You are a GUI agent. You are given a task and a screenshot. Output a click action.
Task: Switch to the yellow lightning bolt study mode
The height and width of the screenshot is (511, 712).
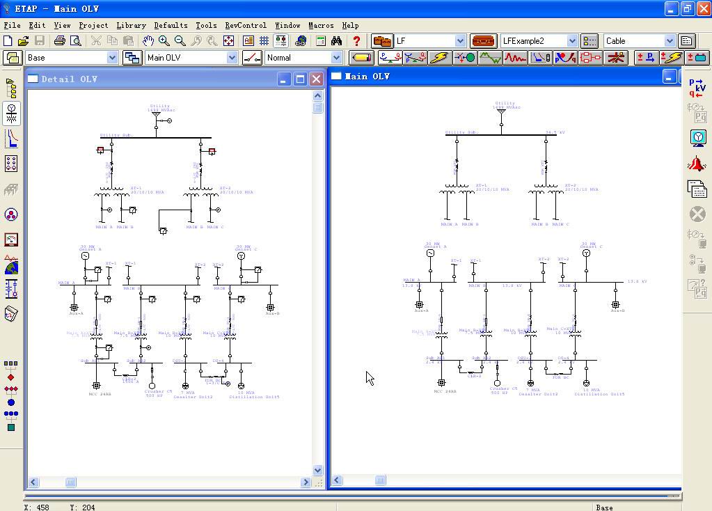point(440,58)
